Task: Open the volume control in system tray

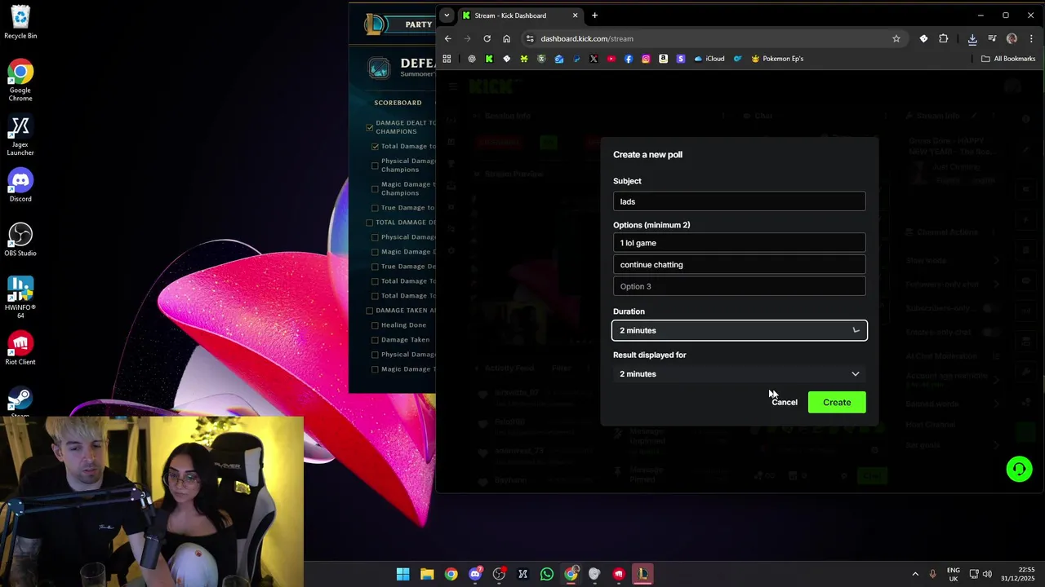Action: 987,574
